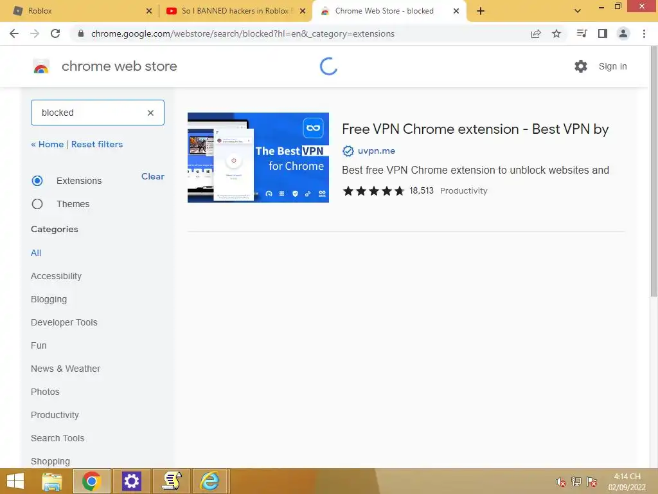This screenshot has width=658, height=494.
Task: Open the side panel icon
Action: 603,33
